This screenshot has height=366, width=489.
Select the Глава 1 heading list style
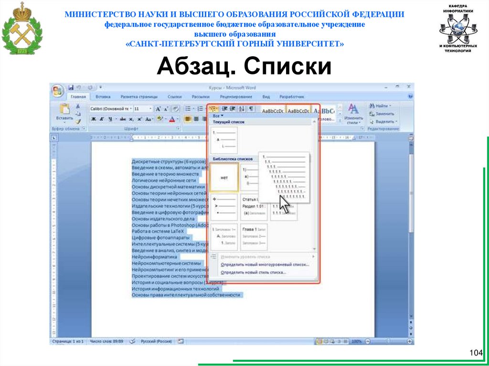(254, 237)
